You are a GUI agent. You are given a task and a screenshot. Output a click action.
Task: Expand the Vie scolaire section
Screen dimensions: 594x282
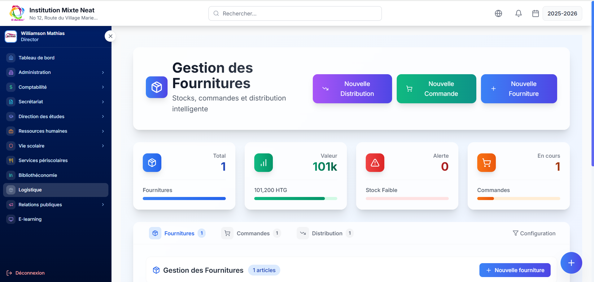(103, 146)
